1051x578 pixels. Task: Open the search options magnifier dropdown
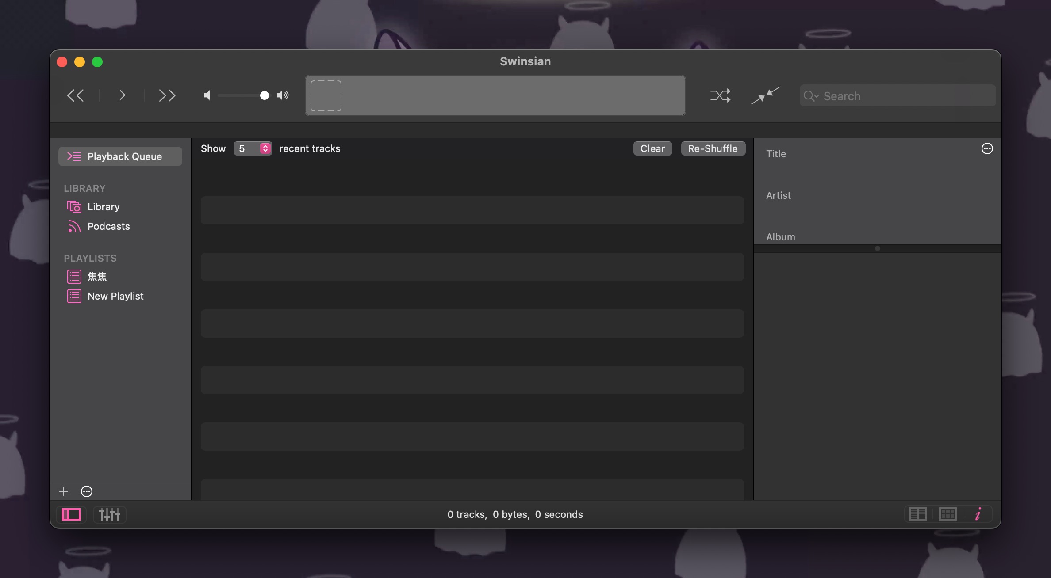coord(811,96)
